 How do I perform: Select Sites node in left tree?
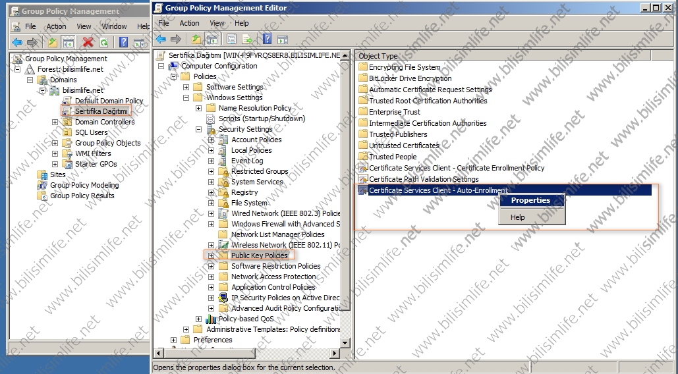[x=57, y=174]
